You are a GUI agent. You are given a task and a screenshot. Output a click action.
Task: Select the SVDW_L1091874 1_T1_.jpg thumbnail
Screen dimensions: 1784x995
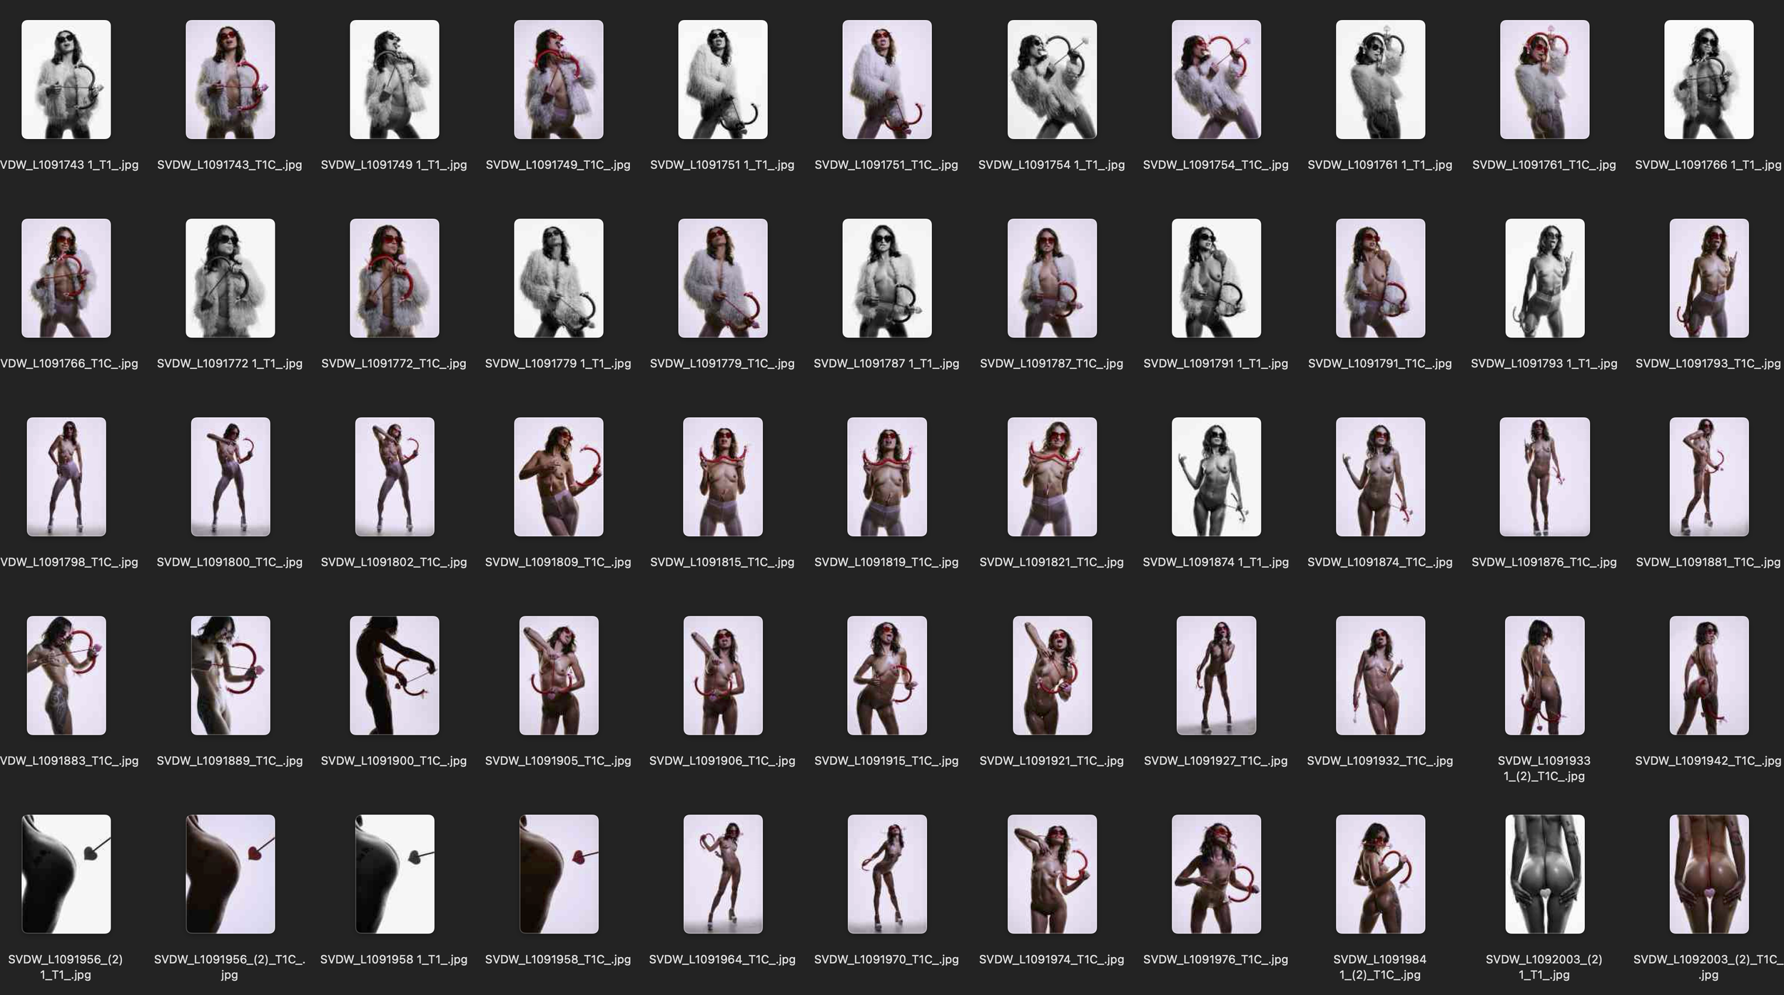[x=1215, y=476]
